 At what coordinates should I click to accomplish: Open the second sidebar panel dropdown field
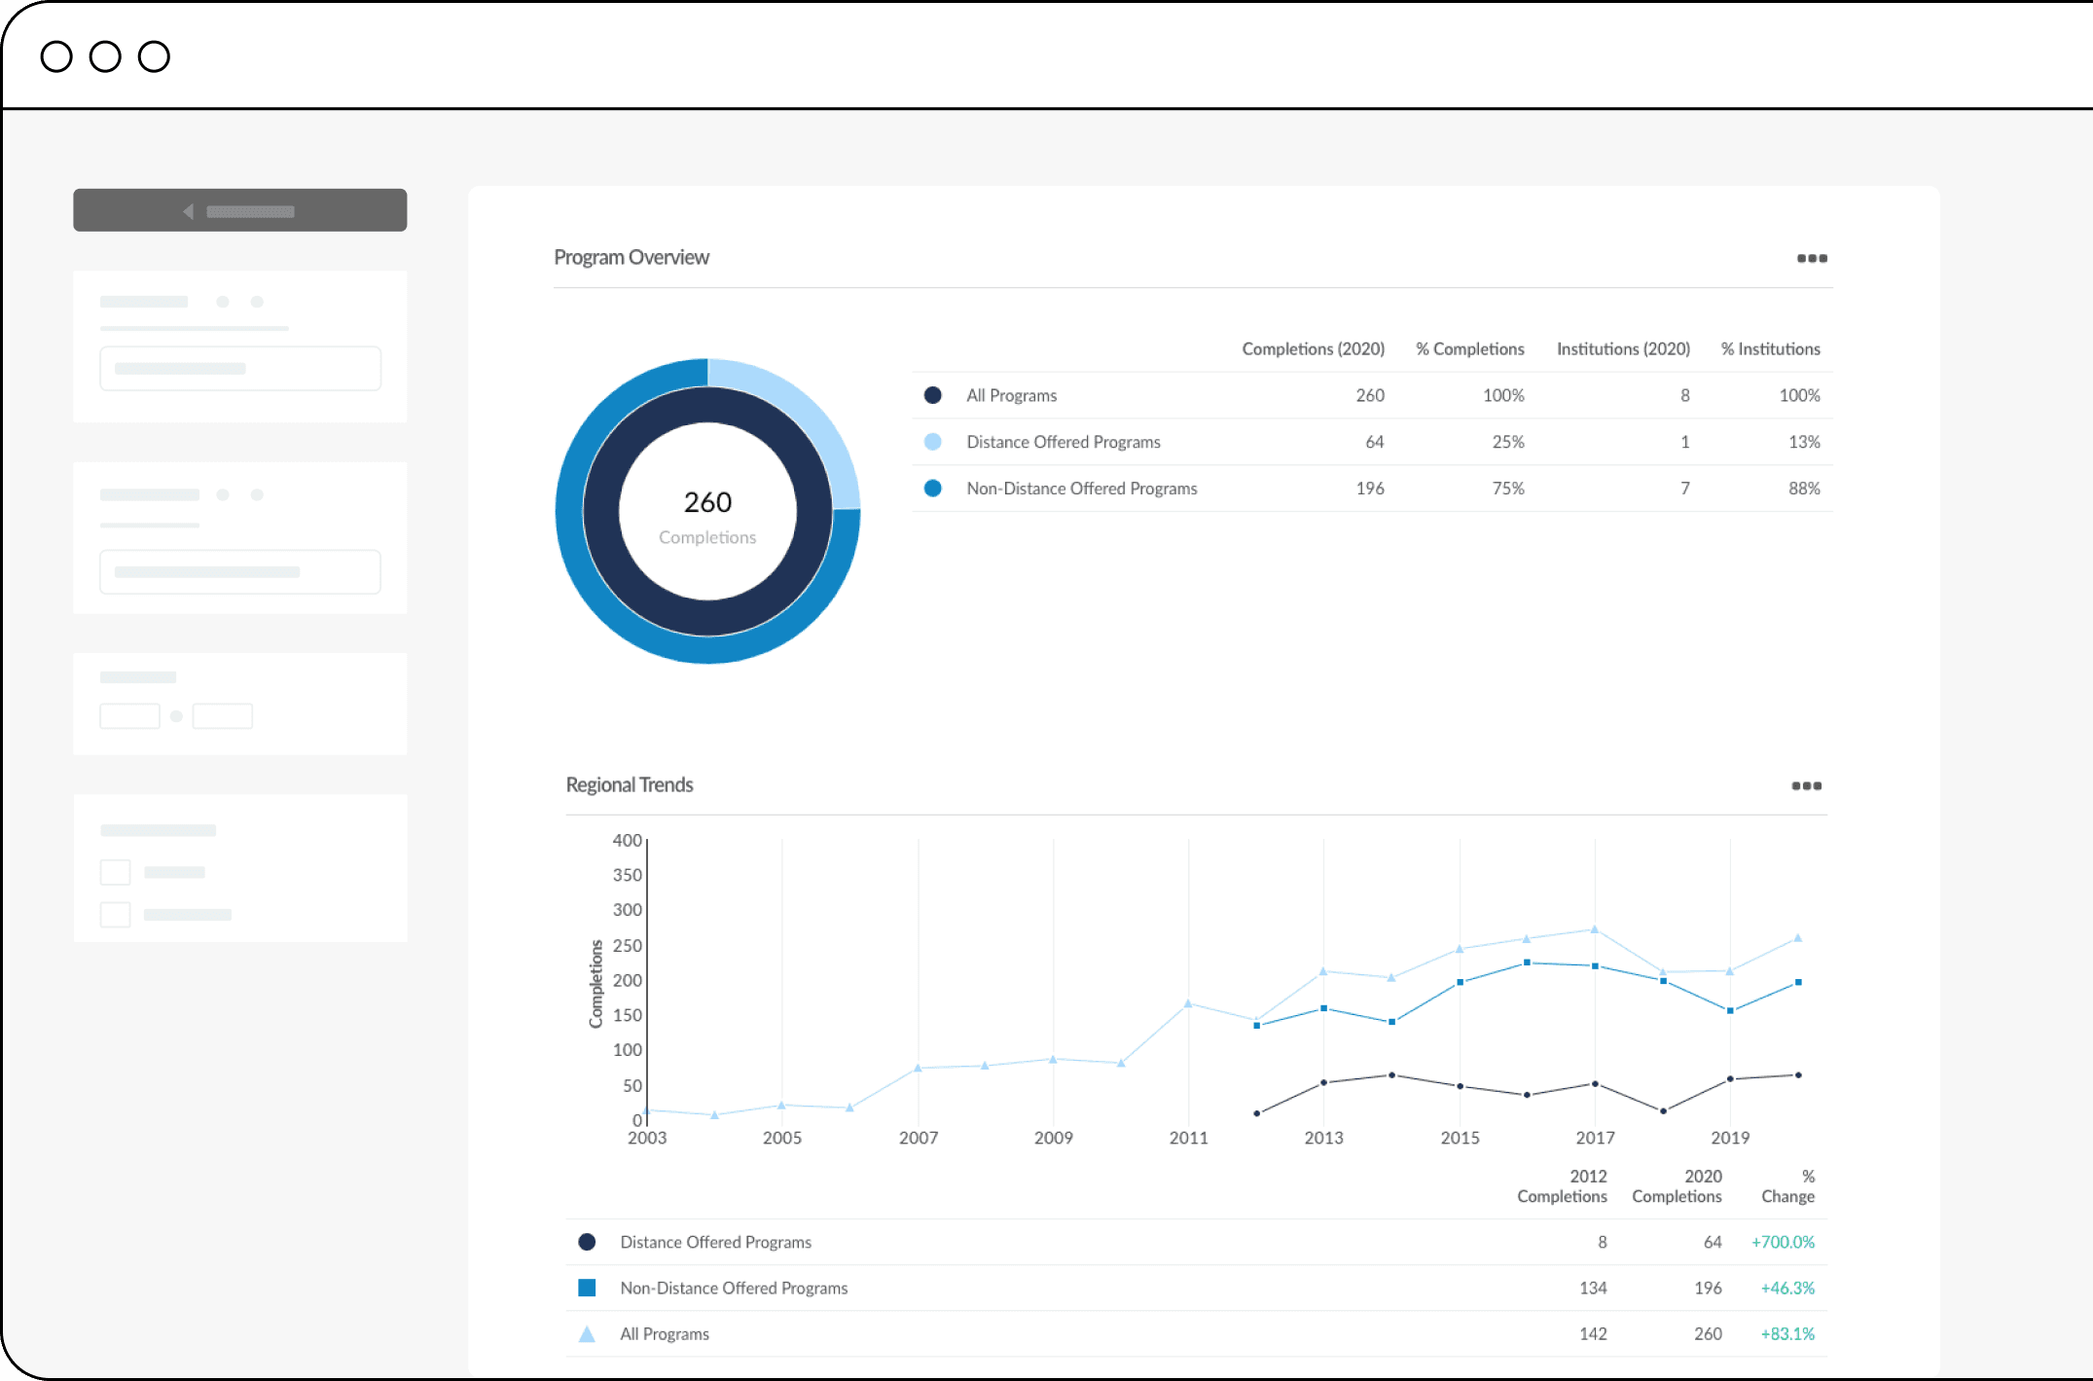click(239, 572)
